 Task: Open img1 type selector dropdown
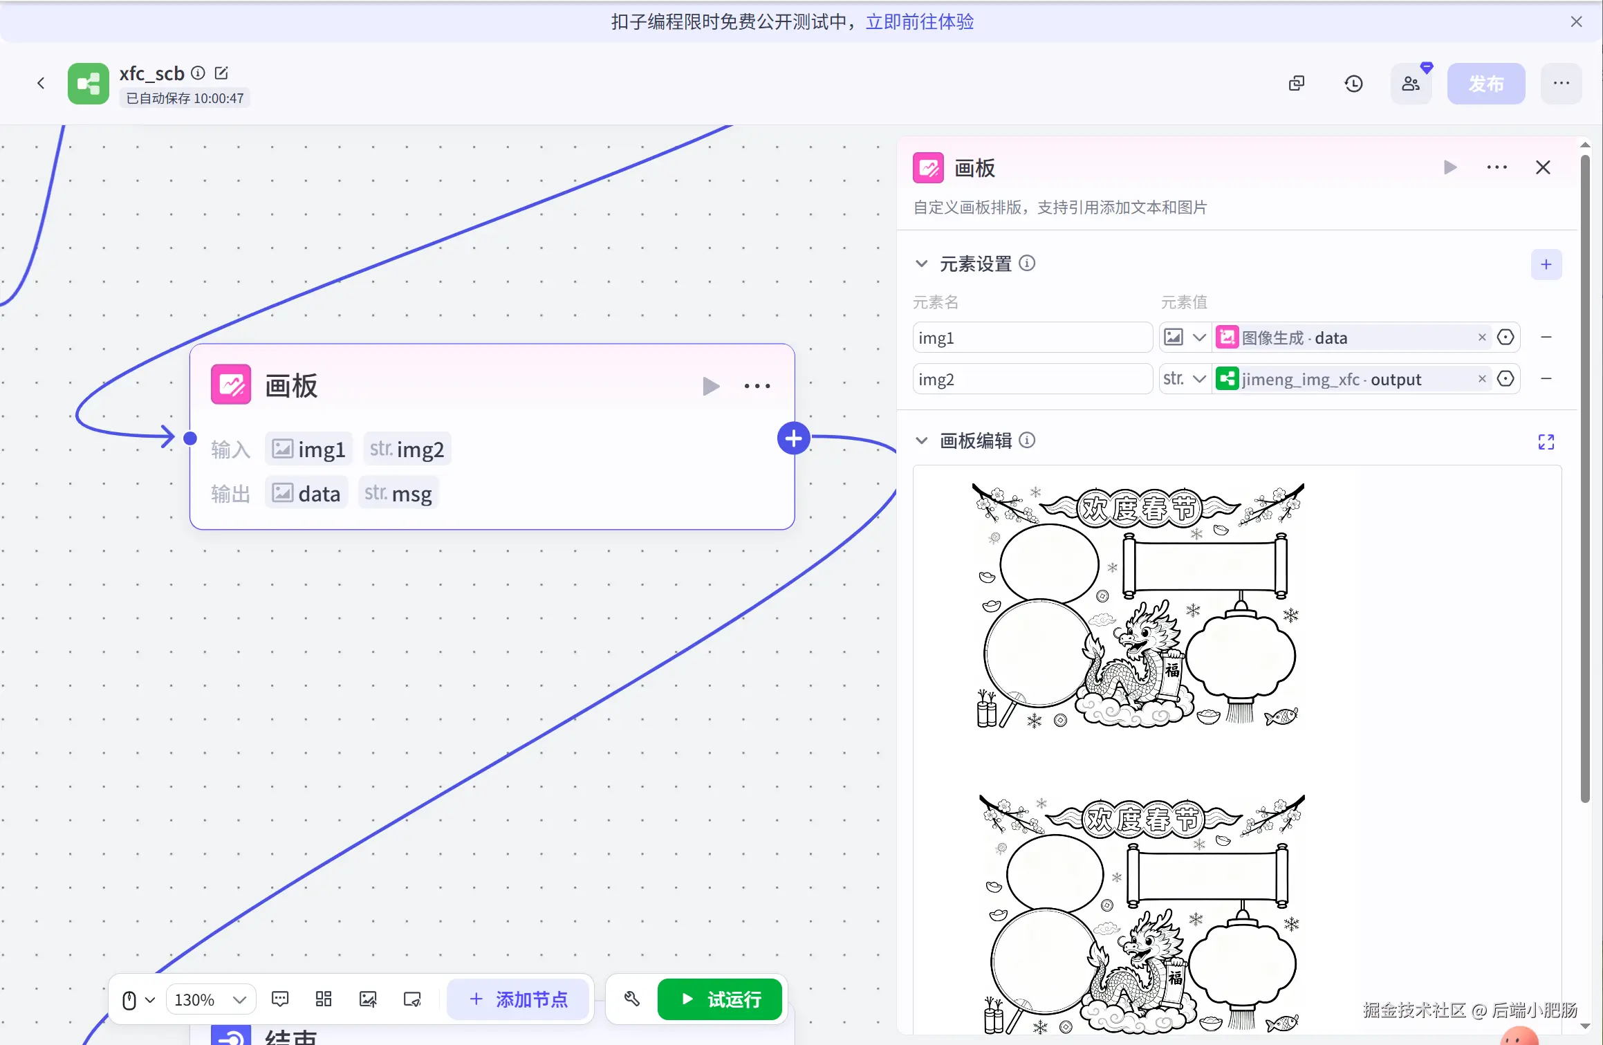1185,337
